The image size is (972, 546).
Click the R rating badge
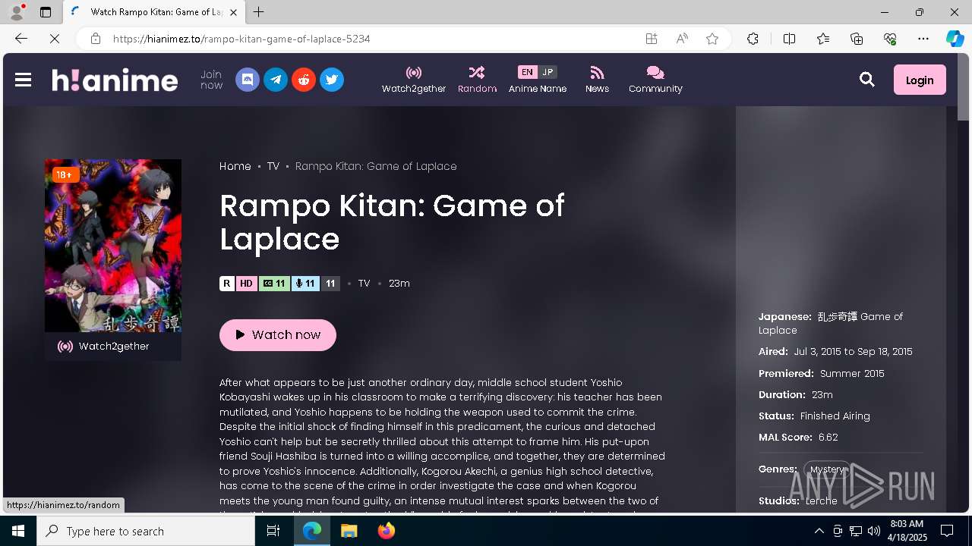click(x=227, y=284)
